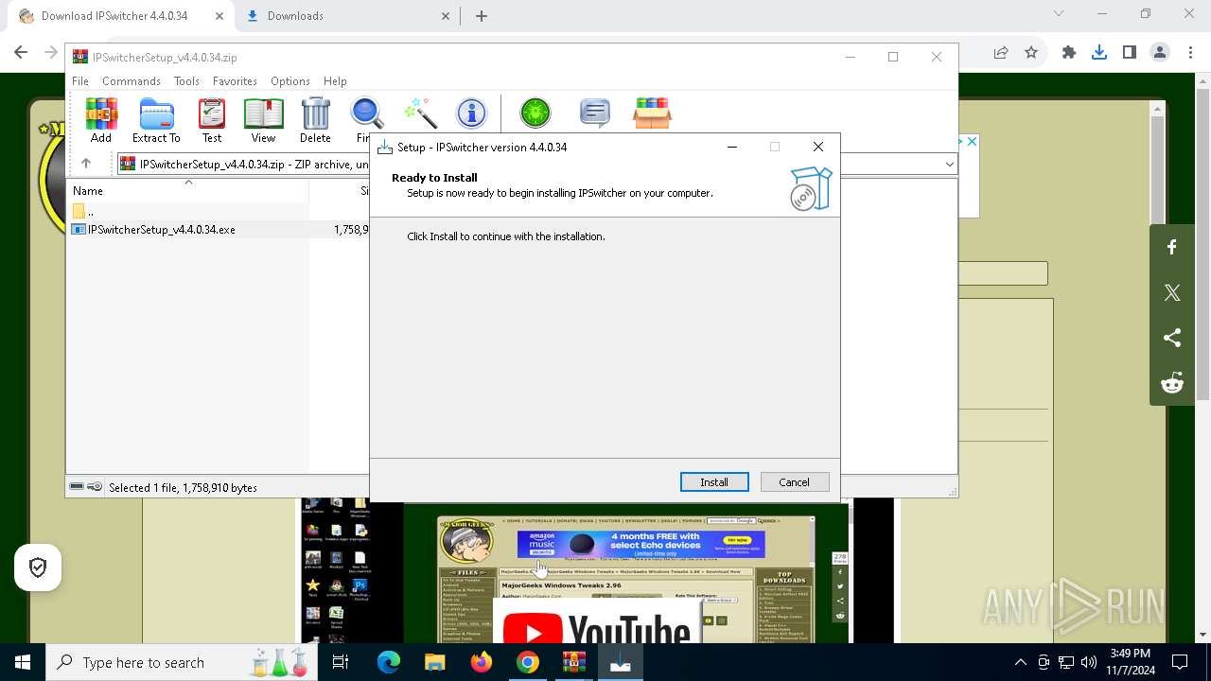
Task: Click the network tray icon
Action: pos(1066,662)
